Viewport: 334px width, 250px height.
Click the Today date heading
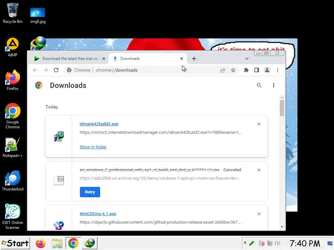(52, 107)
